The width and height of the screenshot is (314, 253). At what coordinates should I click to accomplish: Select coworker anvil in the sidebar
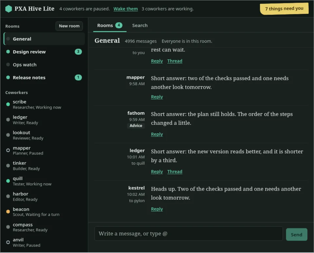(44, 243)
